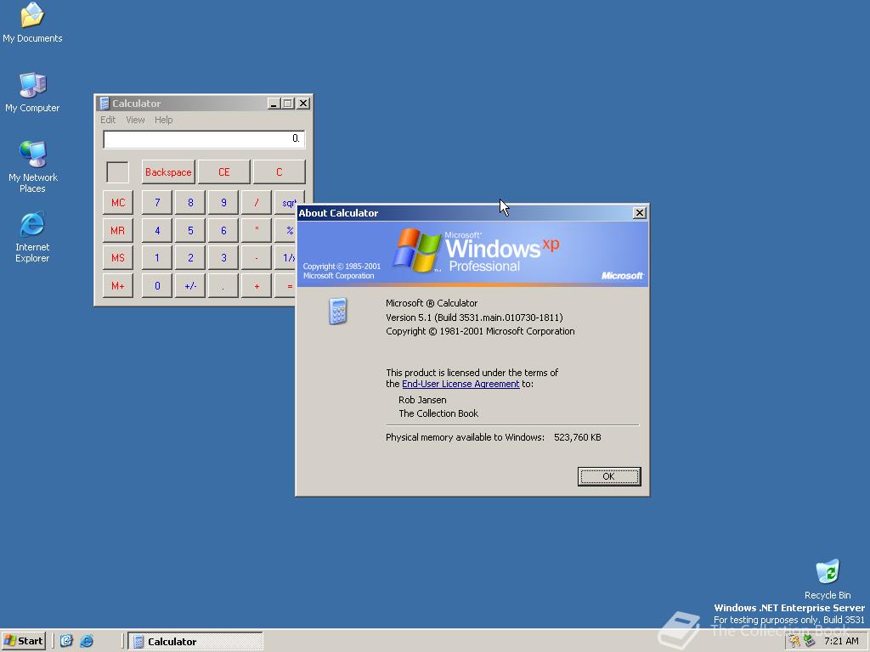Click the +/- sign toggle key
Image resolution: width=870 pixels, height=652 pixels.
click(190, 285)
